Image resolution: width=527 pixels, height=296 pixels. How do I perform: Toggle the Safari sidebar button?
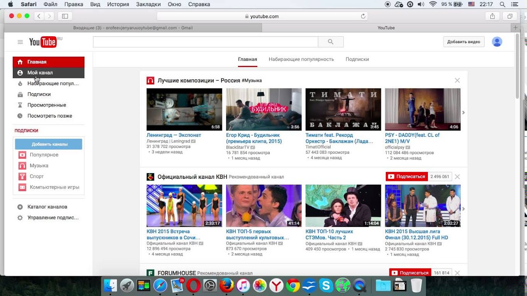(x=65, y=16)
